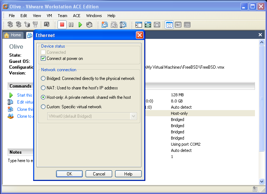Select the NAT network connection option
Image resolution: width=267 pixels, height=194 pixels.
pyautogui.click(x=43, y=88)
